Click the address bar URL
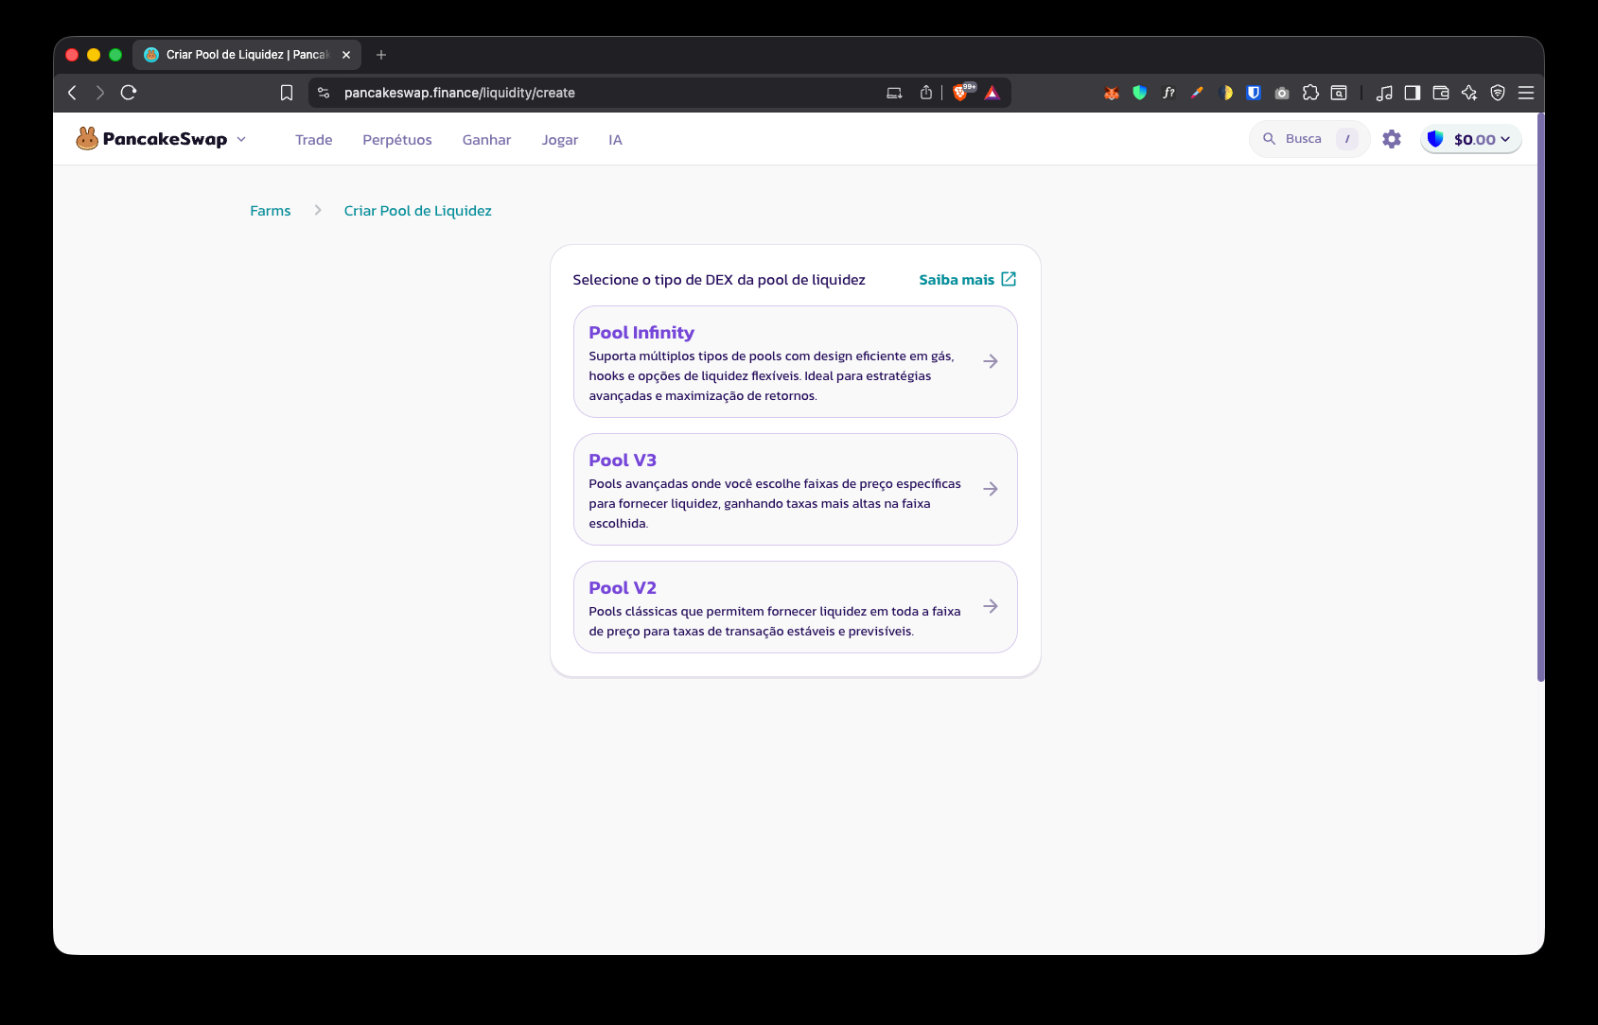 [x=460, y=93]
